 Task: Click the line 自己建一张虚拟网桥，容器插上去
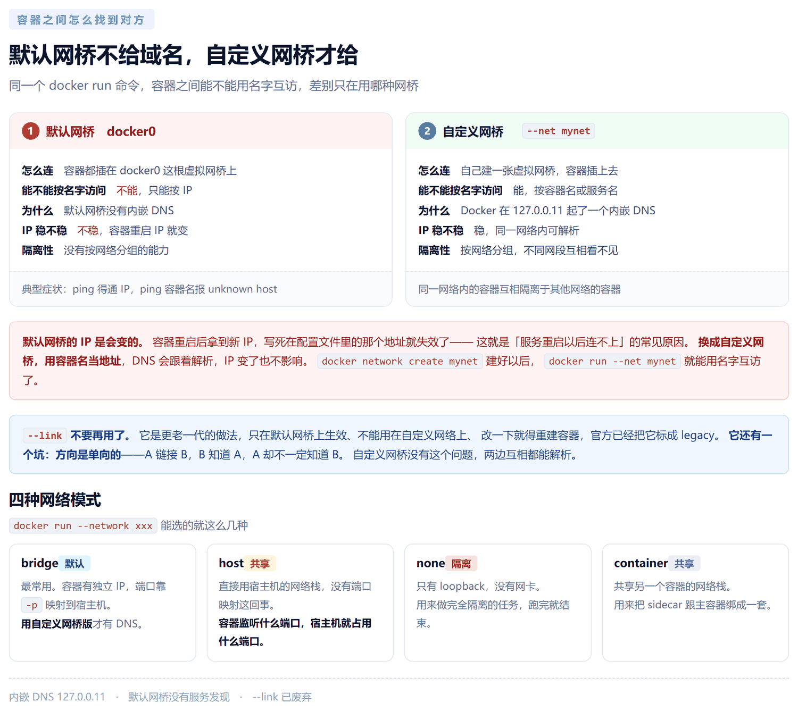(539, 171)
